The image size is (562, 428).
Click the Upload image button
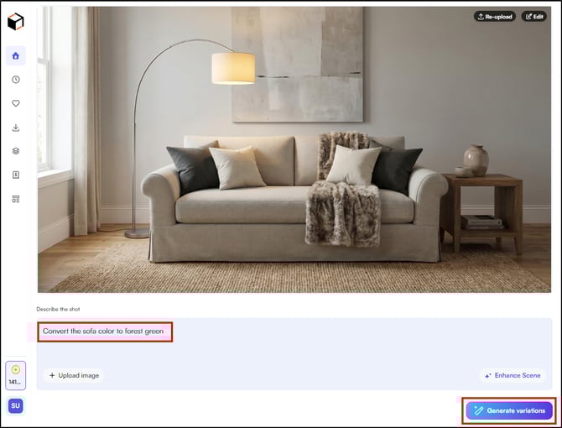(x=74, y=375)
